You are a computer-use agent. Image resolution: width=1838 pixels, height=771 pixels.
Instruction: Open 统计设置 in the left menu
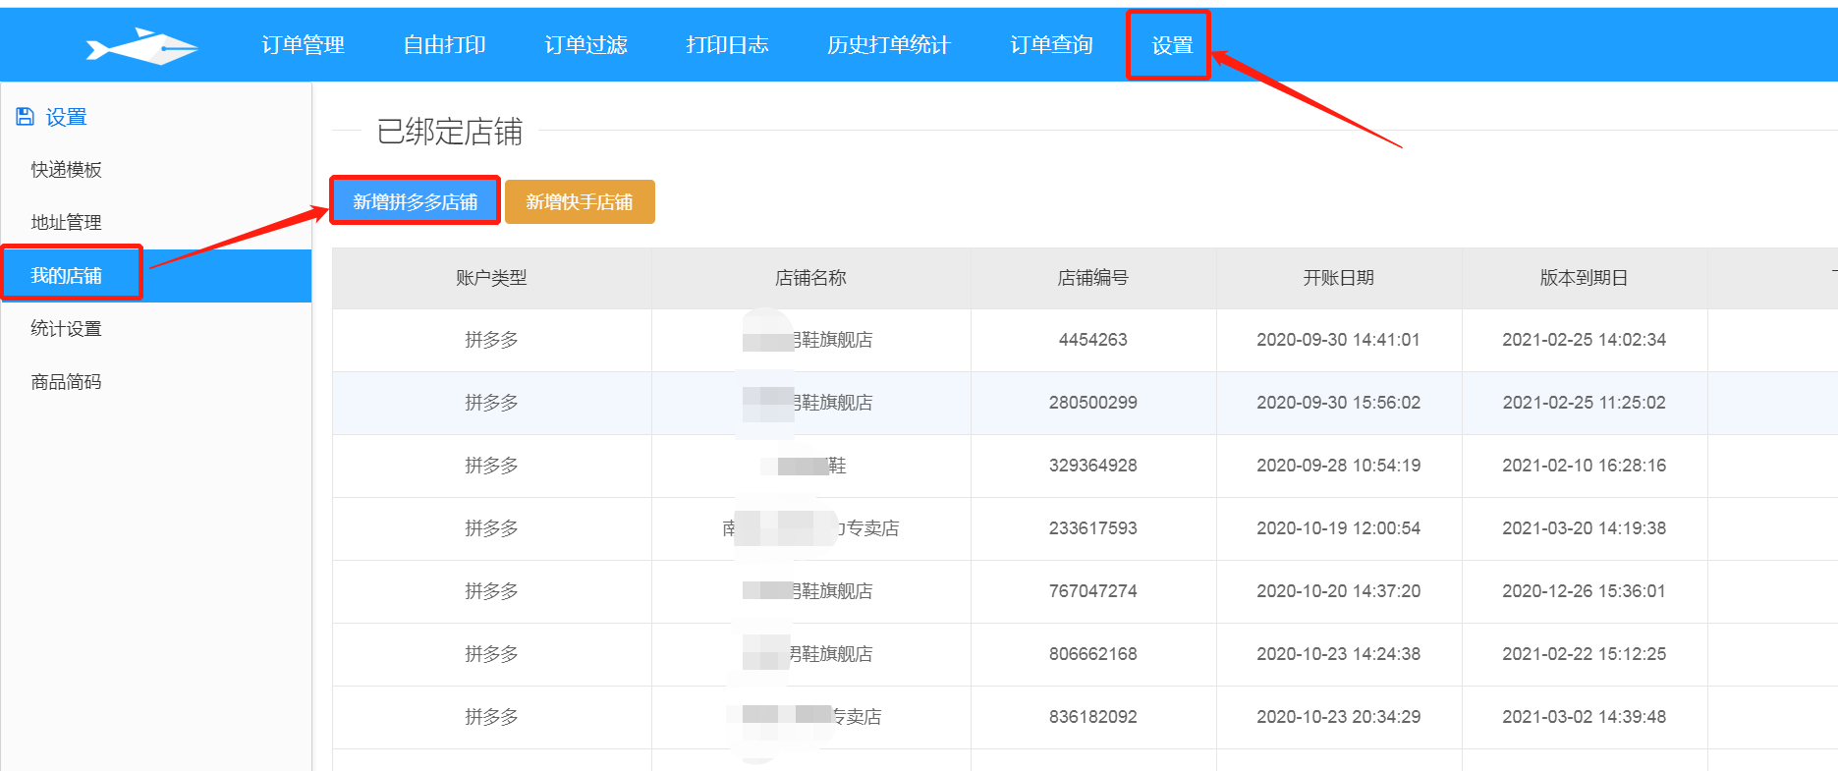[67, 329]
